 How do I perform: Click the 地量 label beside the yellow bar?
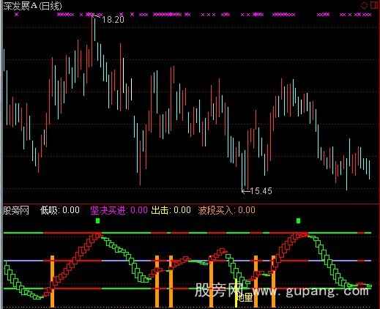pos(245,297)
